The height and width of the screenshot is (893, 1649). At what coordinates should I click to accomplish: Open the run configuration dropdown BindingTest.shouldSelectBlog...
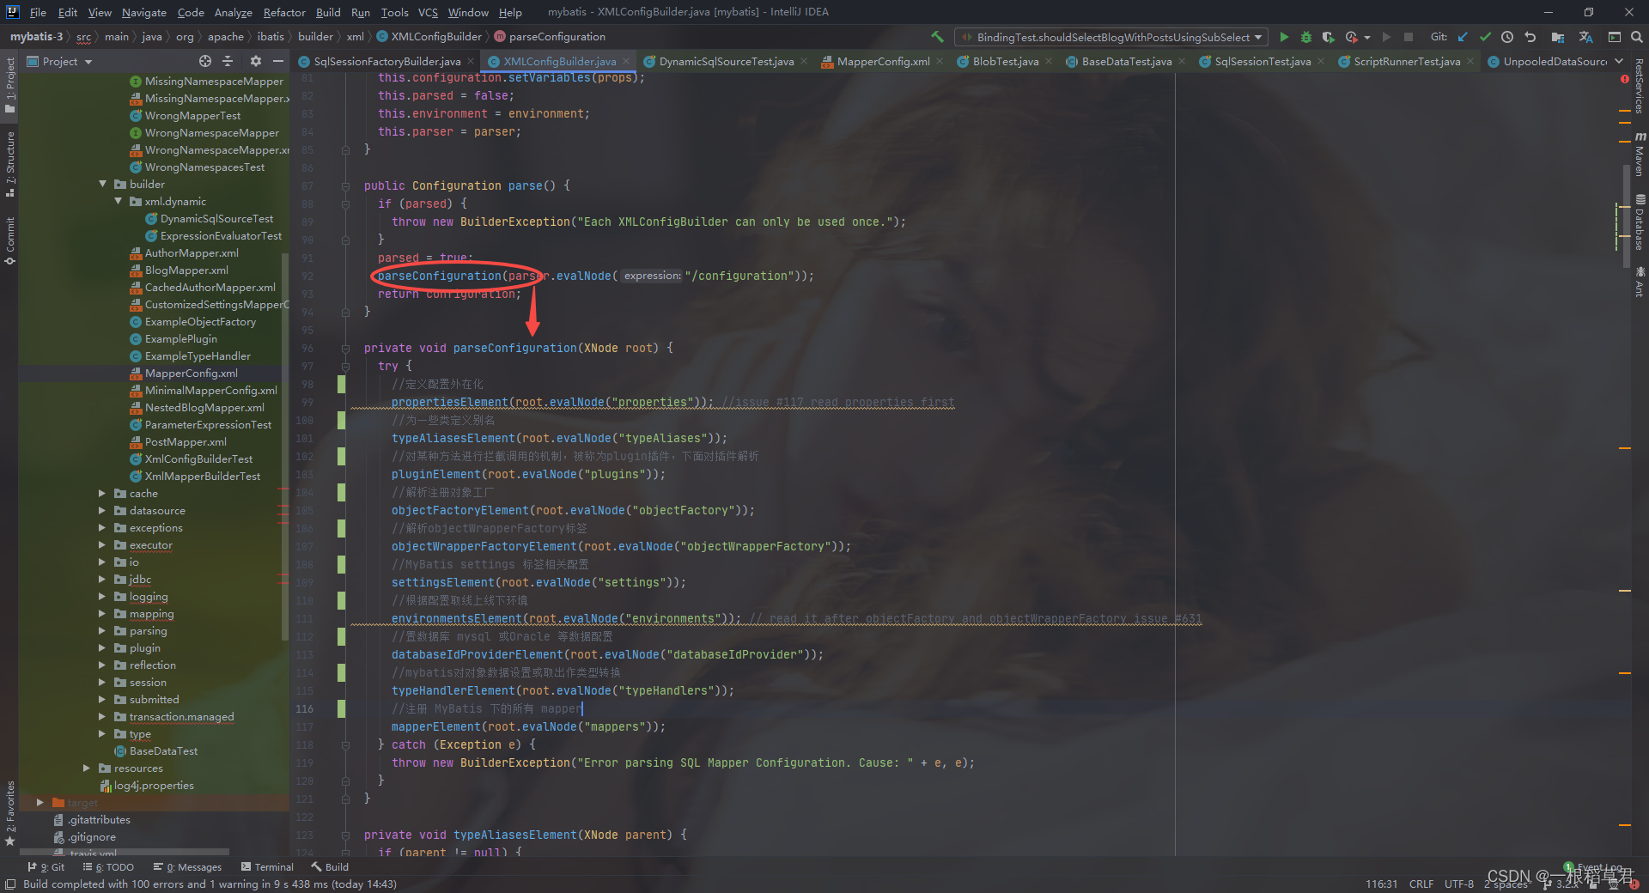pyautogui.click(x=1111, y=37)
